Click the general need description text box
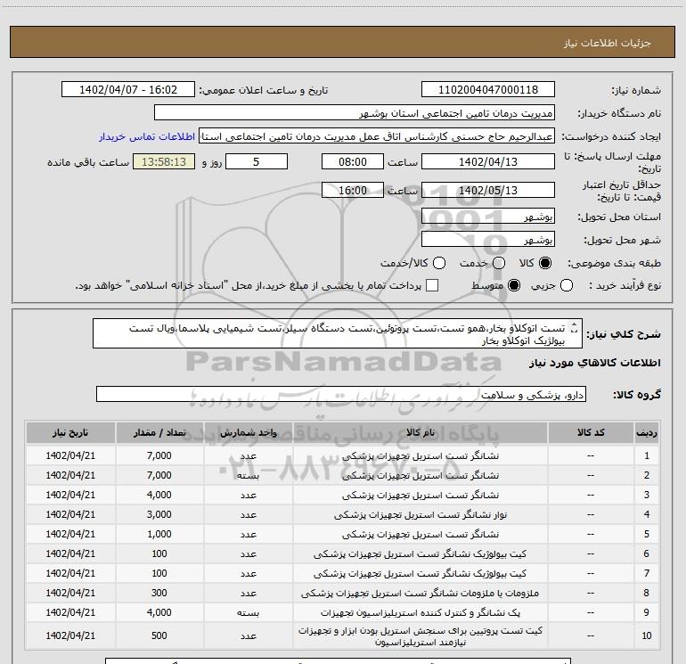Screen dimensions: 686x664 (x=338, y=333)
